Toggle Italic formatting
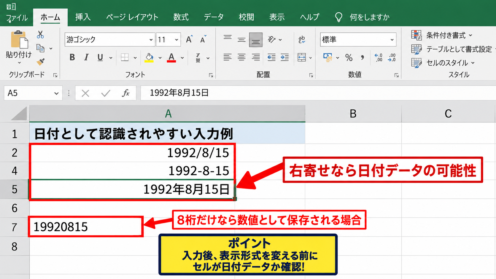The width and height of the screenshot is (496, 279). (x=86, y=58)
